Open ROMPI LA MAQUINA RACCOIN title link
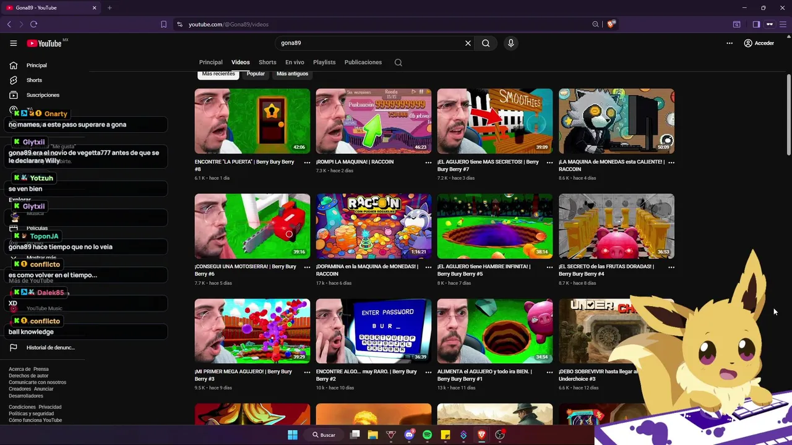 tap(355, 162)
